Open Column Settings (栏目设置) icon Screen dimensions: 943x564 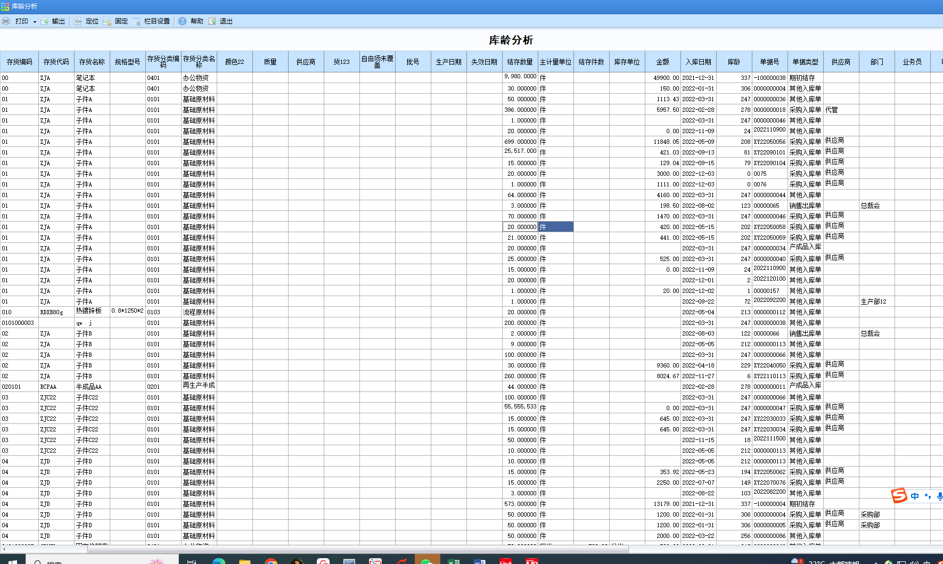click(136, 21)
